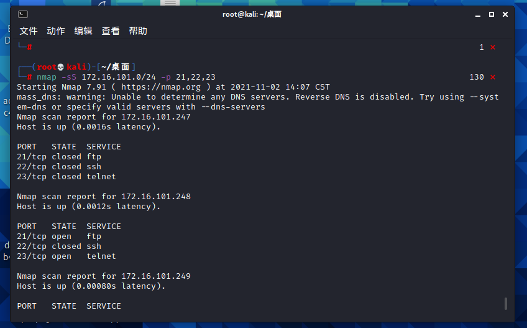Click the window title root@kali: ~/桌面
The width and height of the screenshot is (527, 328).
point(252,14)
